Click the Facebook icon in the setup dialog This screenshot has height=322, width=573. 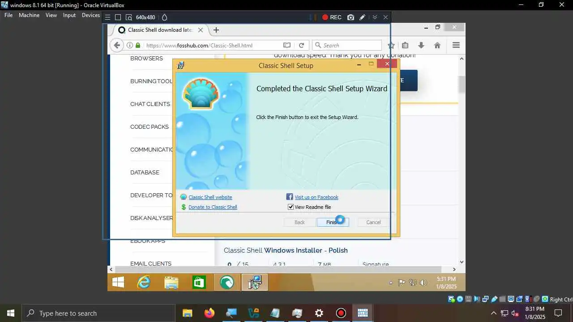pos(290,197)
